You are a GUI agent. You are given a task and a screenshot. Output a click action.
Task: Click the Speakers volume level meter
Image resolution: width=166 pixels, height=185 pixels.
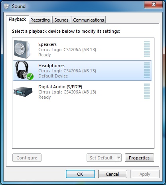point(147,49)
